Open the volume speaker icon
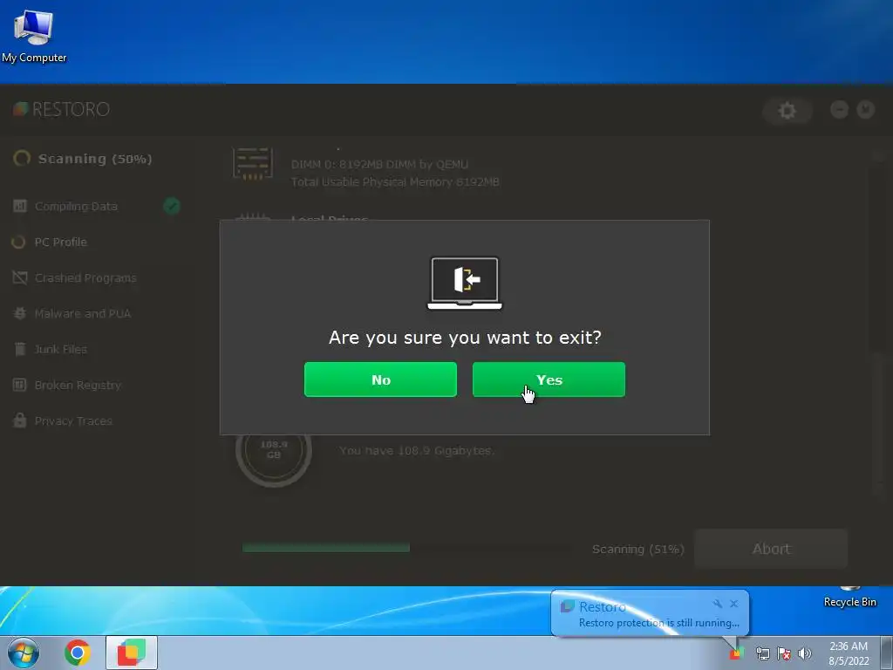Screen dimensions: 893x670 pos(805,654)
